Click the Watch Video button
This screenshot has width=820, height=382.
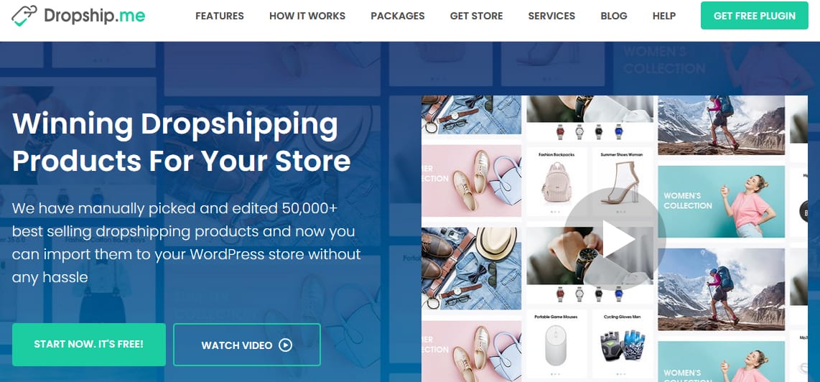click(x=247, y=345)
